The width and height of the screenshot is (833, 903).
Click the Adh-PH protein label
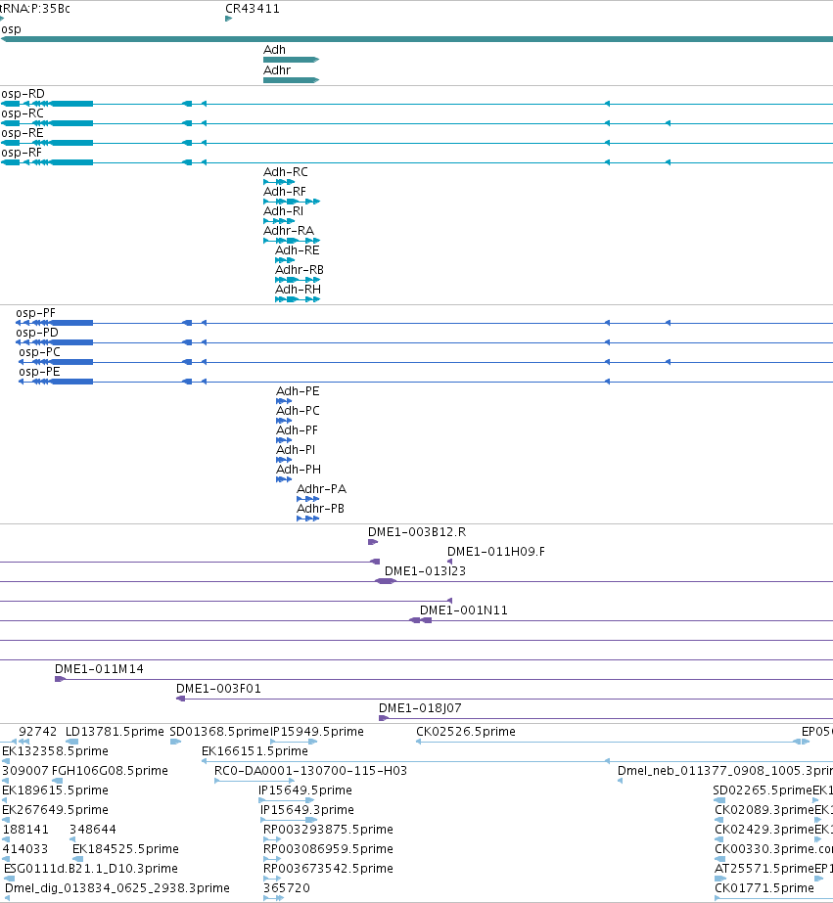click(299, 470)
